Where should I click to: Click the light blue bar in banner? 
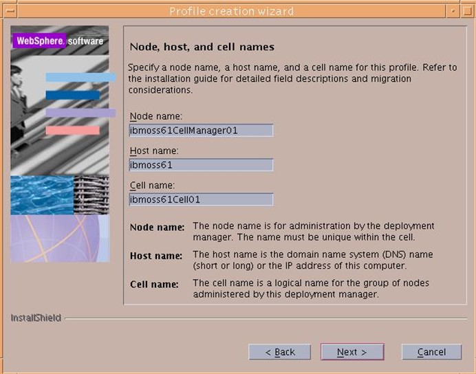click(x=80, y=77)
